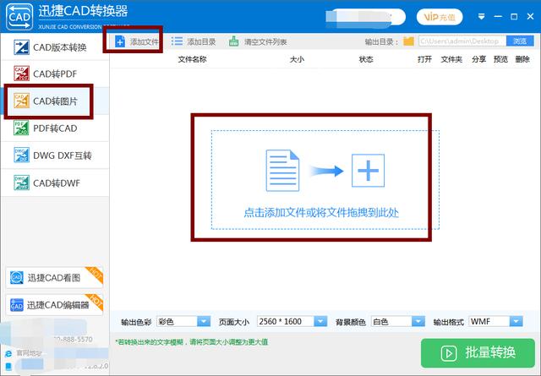This screenshot has height=376, width=541.
Task: Open the 输出色彩 dropdown
Action: [204, 321]
